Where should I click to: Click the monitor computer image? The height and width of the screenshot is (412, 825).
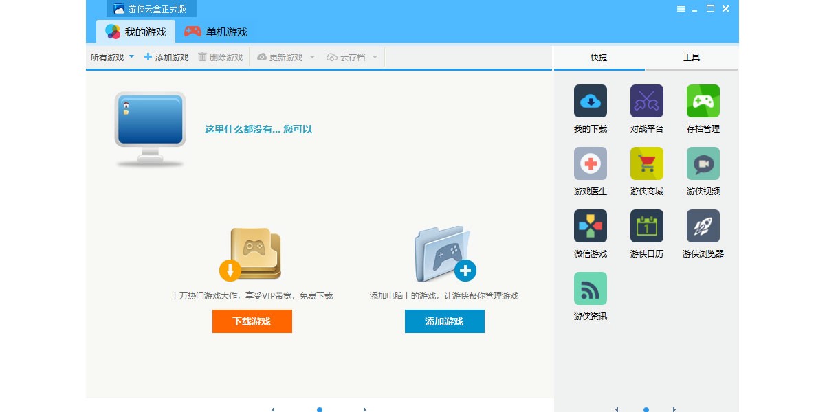(x=150, y=129)
